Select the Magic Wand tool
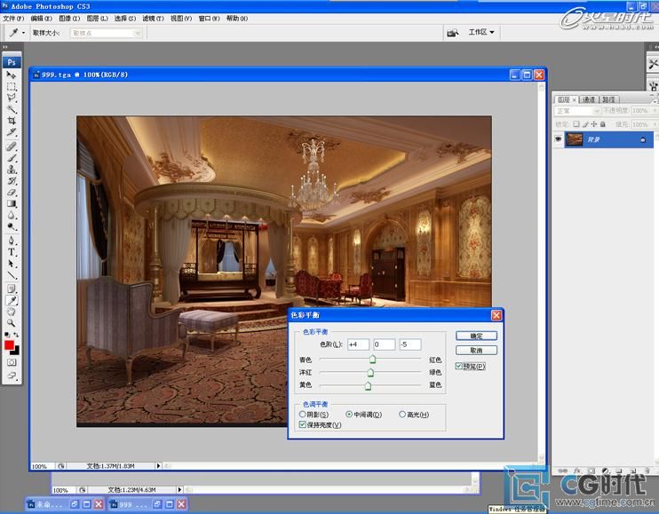The width and height of the screenshot is (659, 514). 12,109
